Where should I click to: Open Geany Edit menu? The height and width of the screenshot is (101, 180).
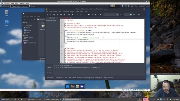click(51, 12)
